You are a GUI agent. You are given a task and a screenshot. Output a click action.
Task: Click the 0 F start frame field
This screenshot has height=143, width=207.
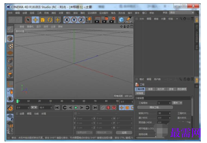[x=22, y=108]
